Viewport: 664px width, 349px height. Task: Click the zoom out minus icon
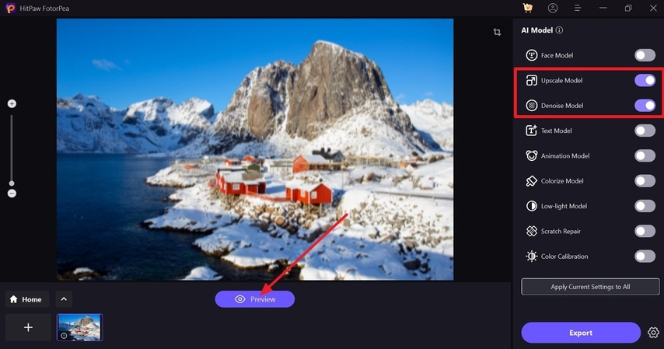[x=12, y=194]
